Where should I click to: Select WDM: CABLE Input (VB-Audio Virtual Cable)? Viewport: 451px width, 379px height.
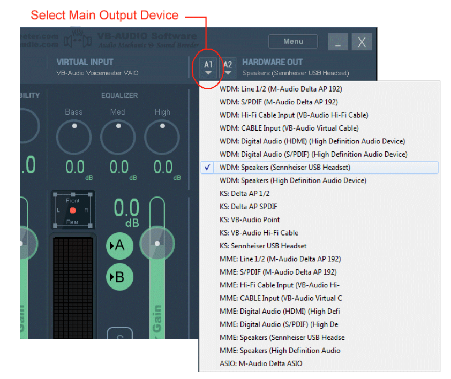tap(319, 128)
